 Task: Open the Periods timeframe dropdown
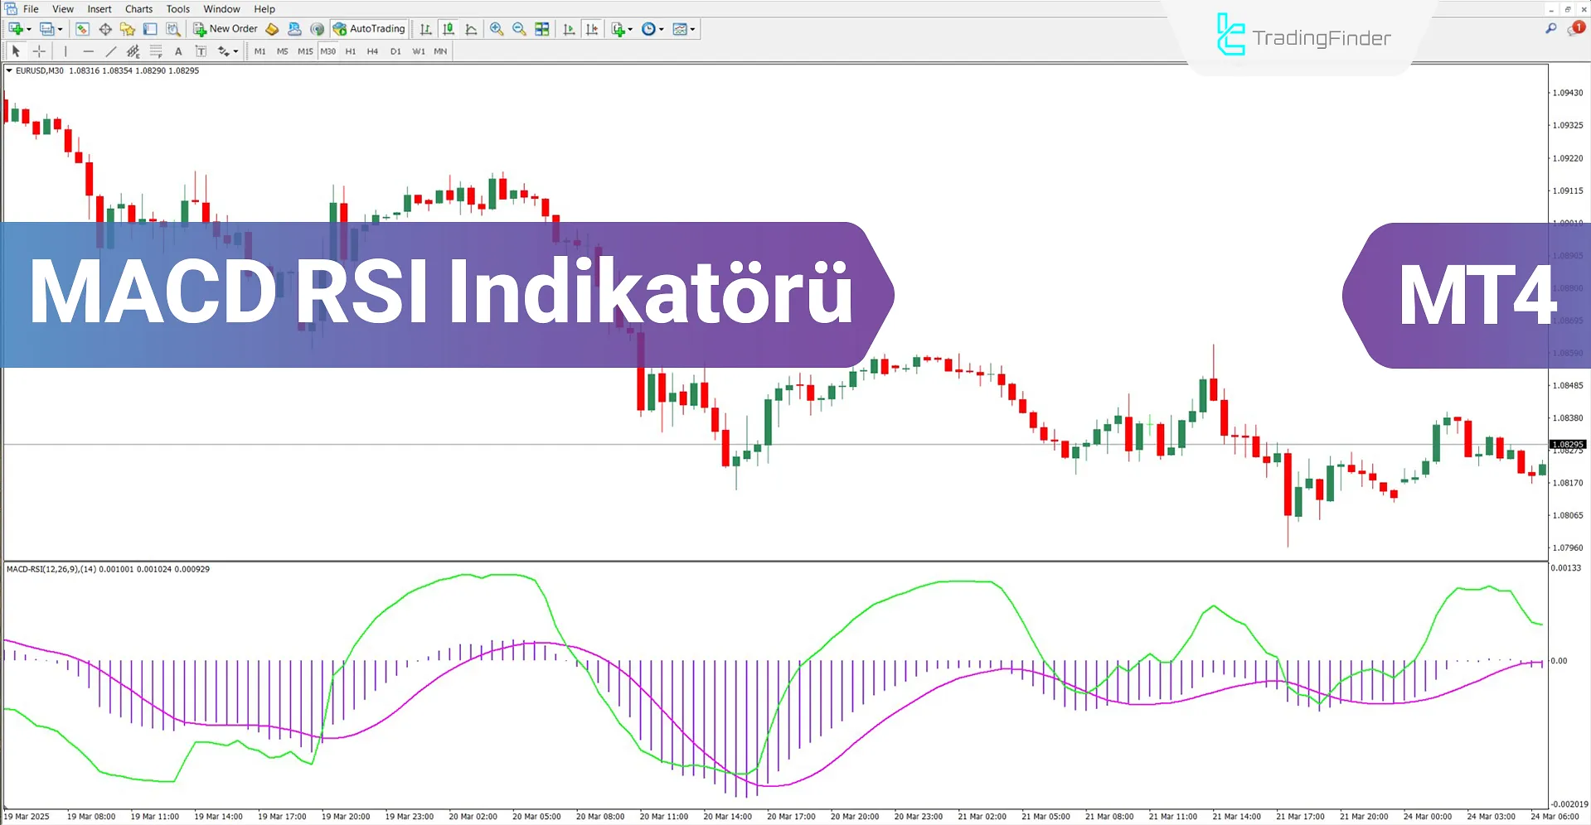(652, 29)
